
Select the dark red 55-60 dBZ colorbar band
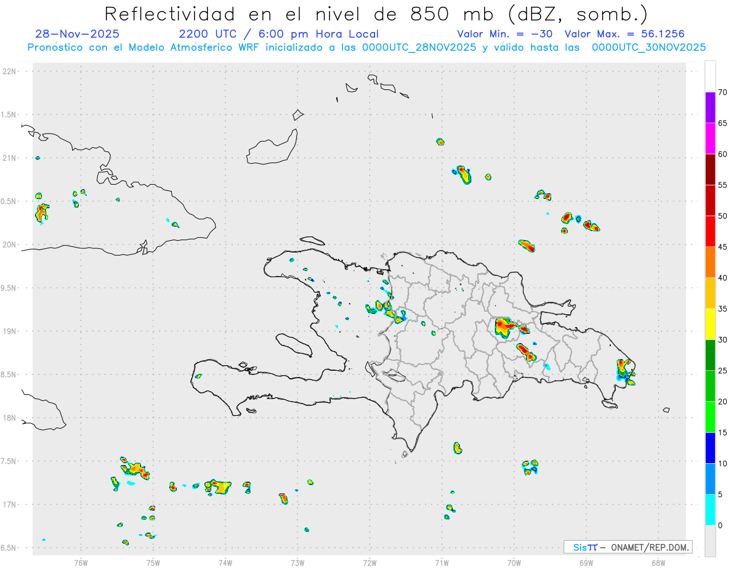pos(710,169)
